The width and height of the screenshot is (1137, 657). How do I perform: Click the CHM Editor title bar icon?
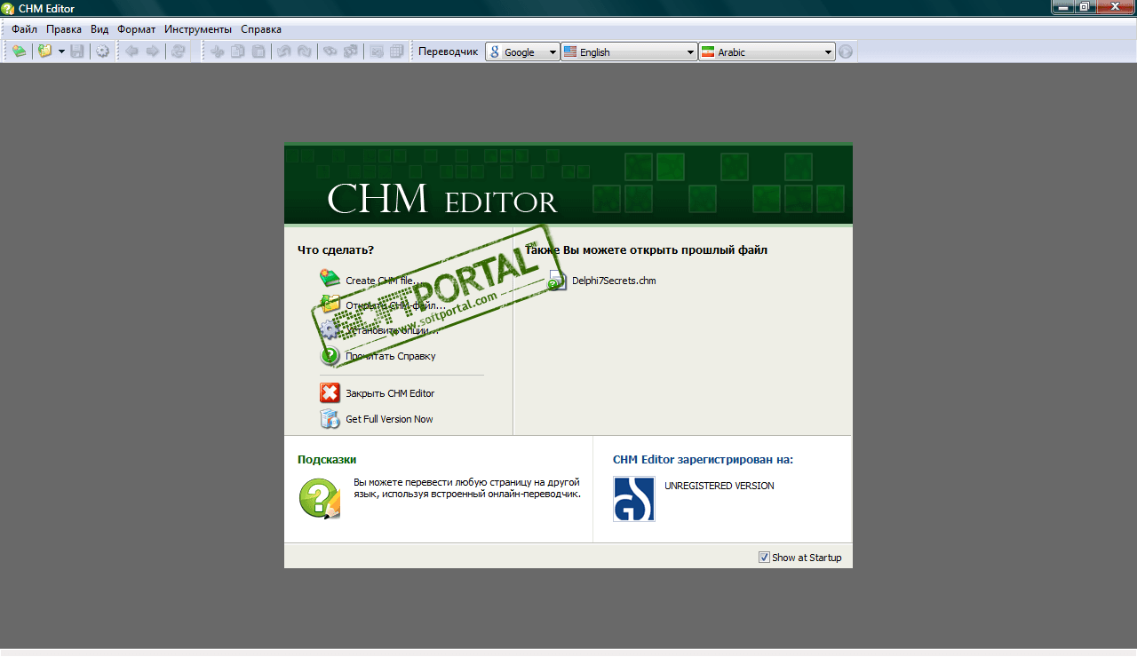(9, 8)
